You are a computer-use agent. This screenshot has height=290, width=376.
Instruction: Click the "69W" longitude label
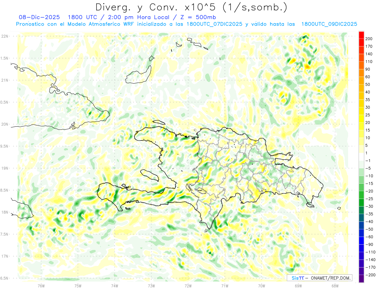click(x=298, y=286)
